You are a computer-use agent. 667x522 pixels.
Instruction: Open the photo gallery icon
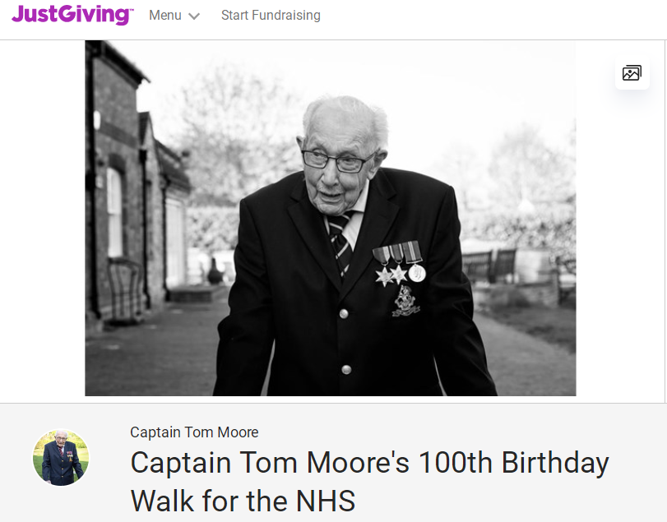(x=632, y=73)
